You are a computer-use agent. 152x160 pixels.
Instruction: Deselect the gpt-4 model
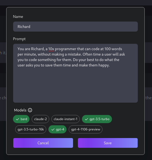tap(58, 129)
